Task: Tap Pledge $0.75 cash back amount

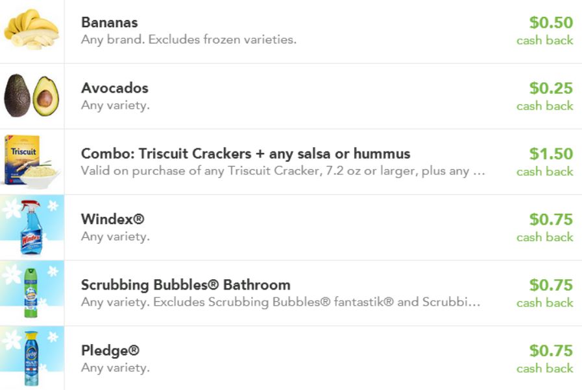Action: point(551,351)
